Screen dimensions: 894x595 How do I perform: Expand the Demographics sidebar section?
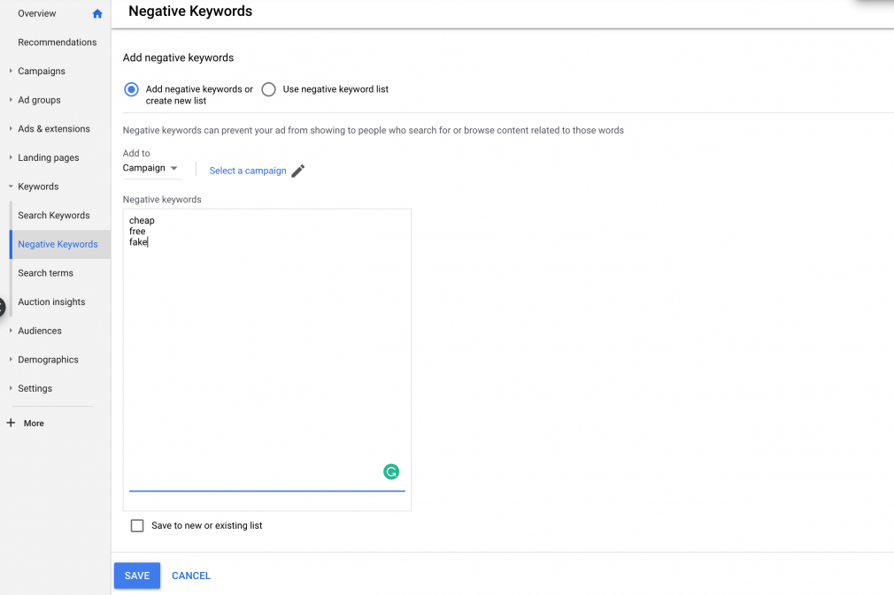[x=48, y=360]
